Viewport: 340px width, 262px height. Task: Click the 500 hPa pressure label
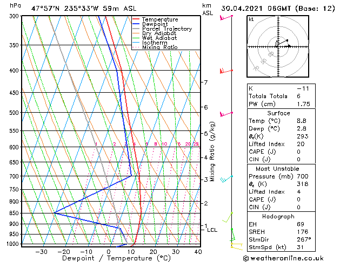pos(15,113)
